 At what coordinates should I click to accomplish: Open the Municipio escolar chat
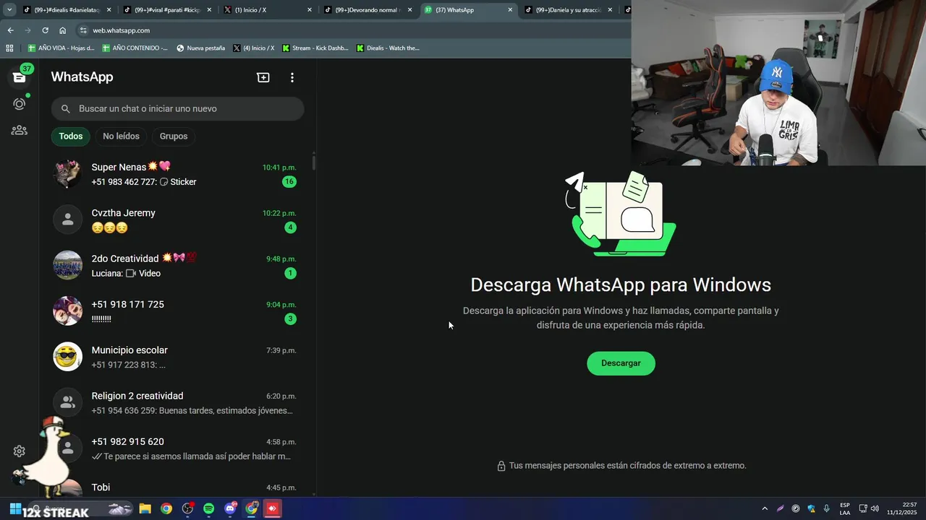(x=177, y=357)
